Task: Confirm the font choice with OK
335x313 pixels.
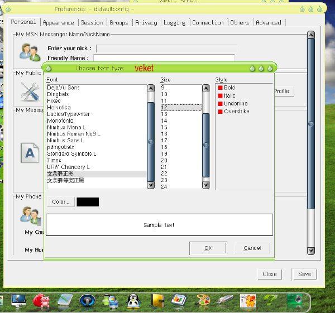Action: (x=208, y=248)
